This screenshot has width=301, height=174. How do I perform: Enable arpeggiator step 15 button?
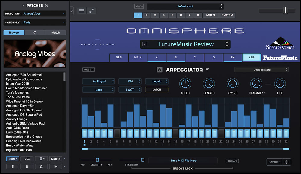(175, 133)
